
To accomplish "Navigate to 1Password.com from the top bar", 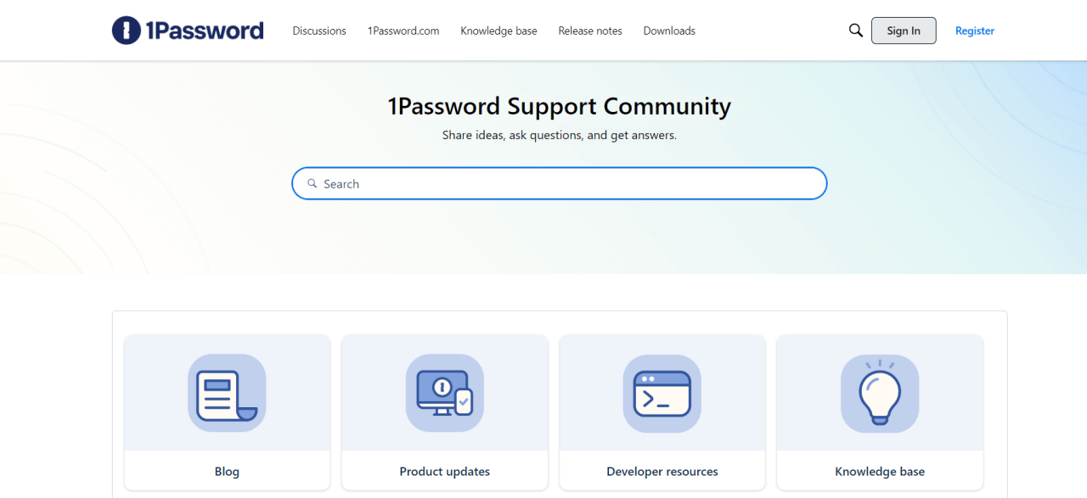I will coord(403,31).
